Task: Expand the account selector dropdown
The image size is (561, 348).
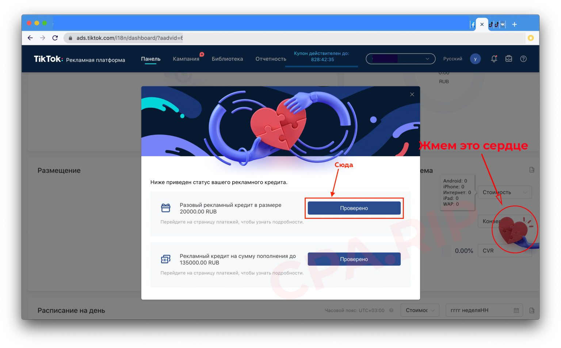Action: [x=400, y=59]
